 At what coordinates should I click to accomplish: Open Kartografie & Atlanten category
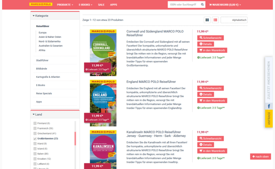tap(48, 77)
